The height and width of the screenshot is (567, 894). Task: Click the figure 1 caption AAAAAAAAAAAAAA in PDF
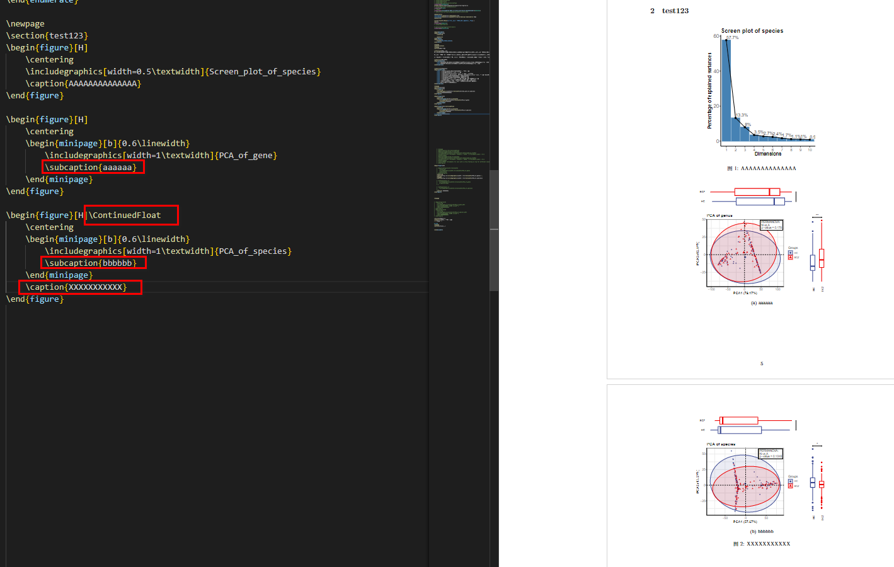pos(762,168)
